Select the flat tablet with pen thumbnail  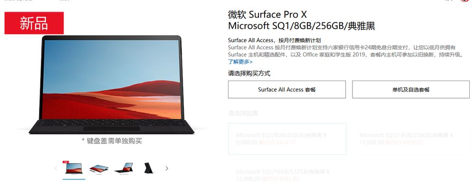point(99,169)
